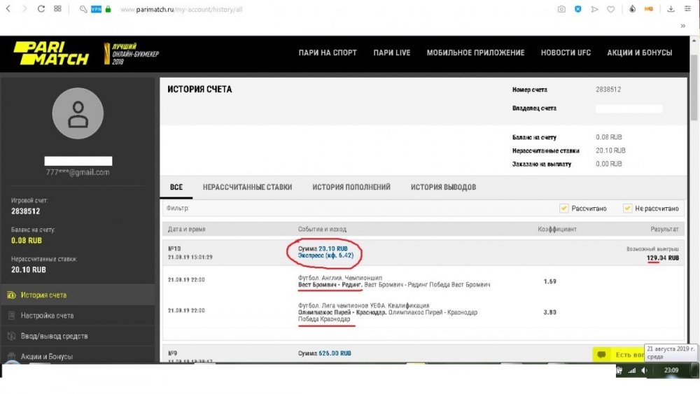Viewport: 700px width, 394px height.
Task: Open the browser snapshot camera icon
Action: pyautogui.click(x=561, y=9)
